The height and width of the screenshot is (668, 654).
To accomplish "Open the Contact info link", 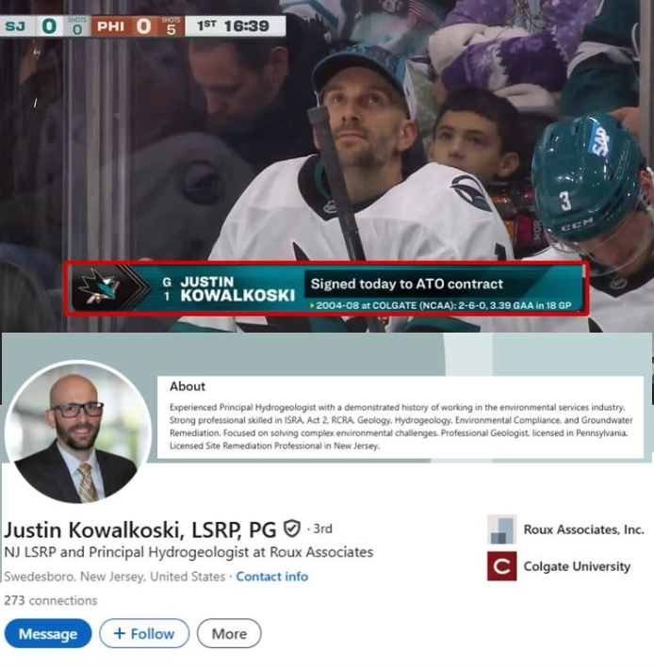I will 271,577.
